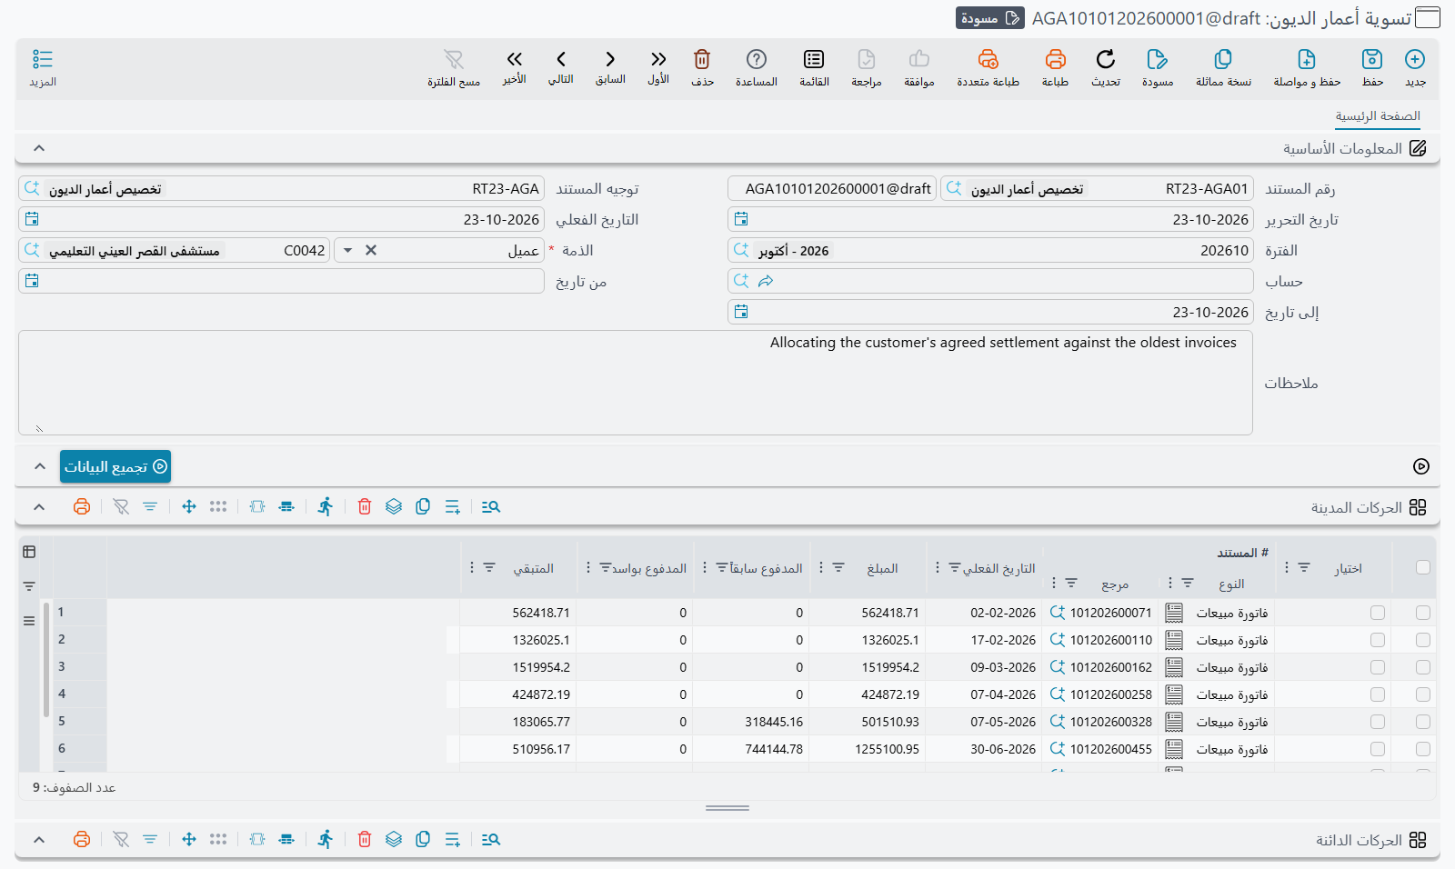Toggle select-all checkbox in table header
This screenshot has width=1455, height=869.
(1423, 567)
